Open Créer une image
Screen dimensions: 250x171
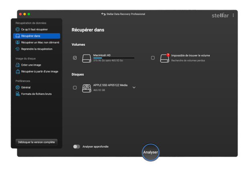coord(36,65)
